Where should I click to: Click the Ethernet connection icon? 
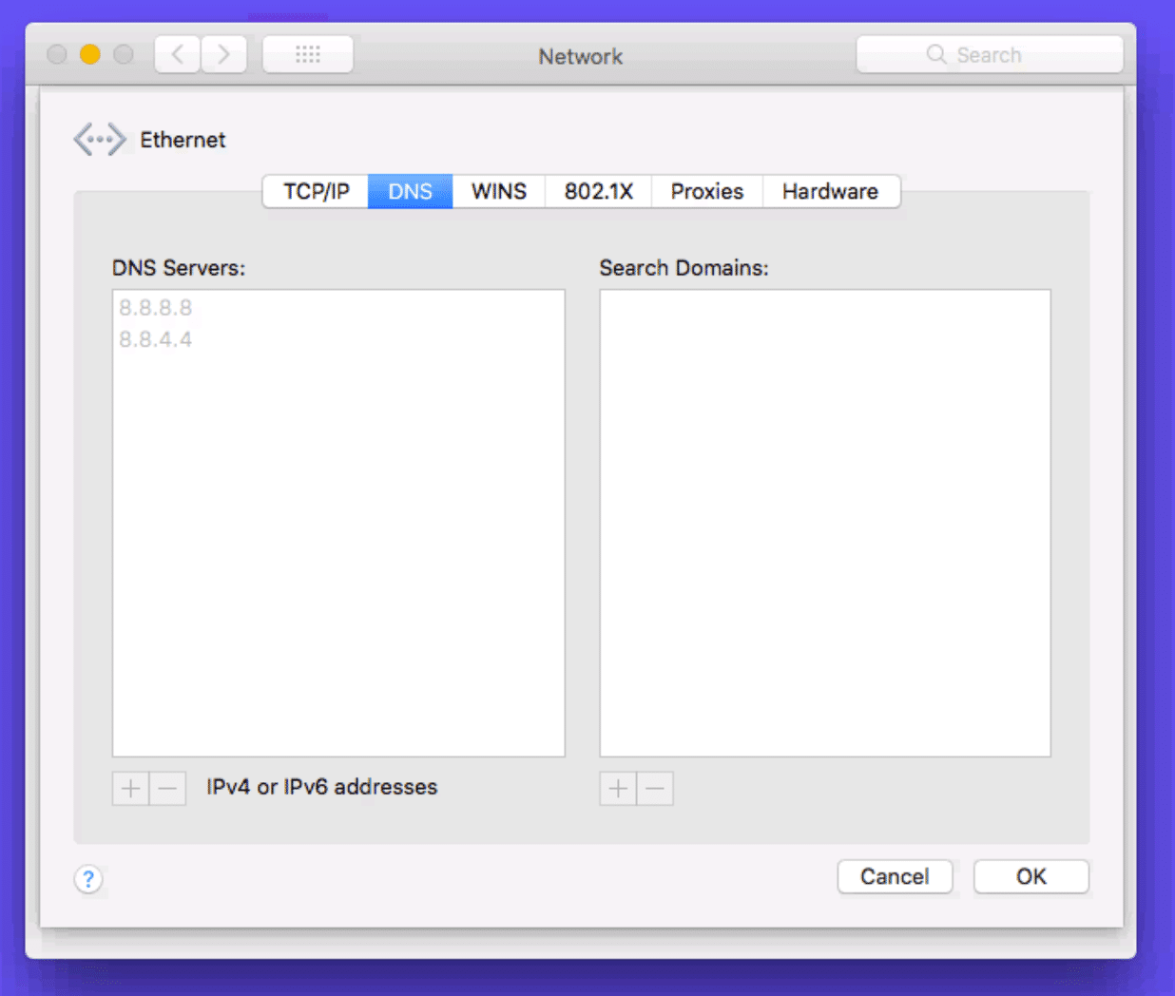(99, 139)
